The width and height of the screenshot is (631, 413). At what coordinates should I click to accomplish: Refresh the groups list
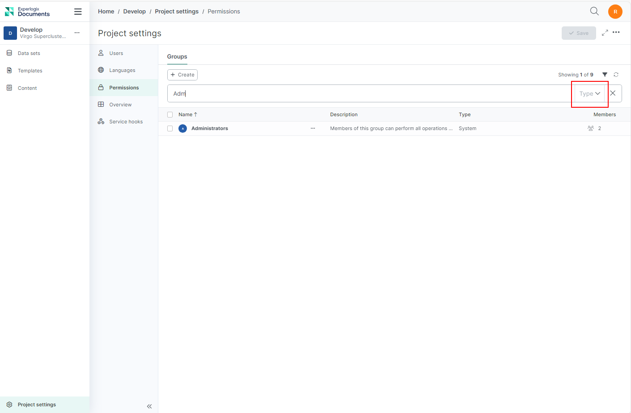pos(616,75)
